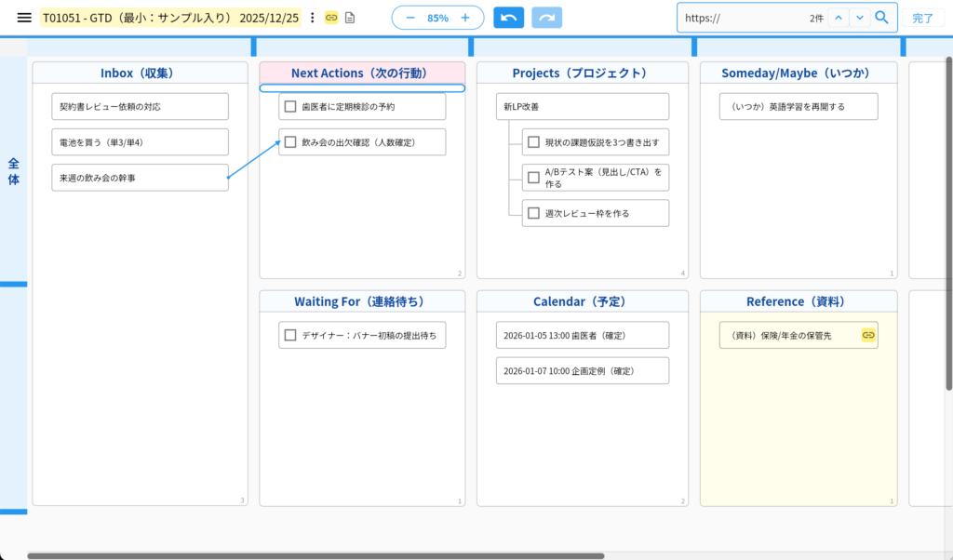Open the document note icon in header
The width and height of the screenshot is (953, 560).
pyautogui.click(x=350, y=18)
